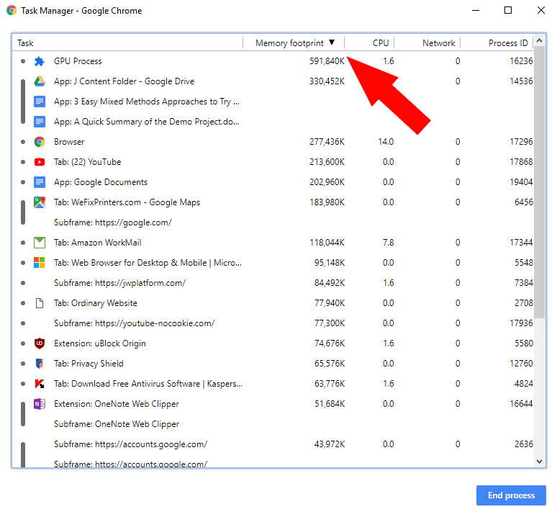Select Tab: (22) YouTube row

(x=273, y=162)
